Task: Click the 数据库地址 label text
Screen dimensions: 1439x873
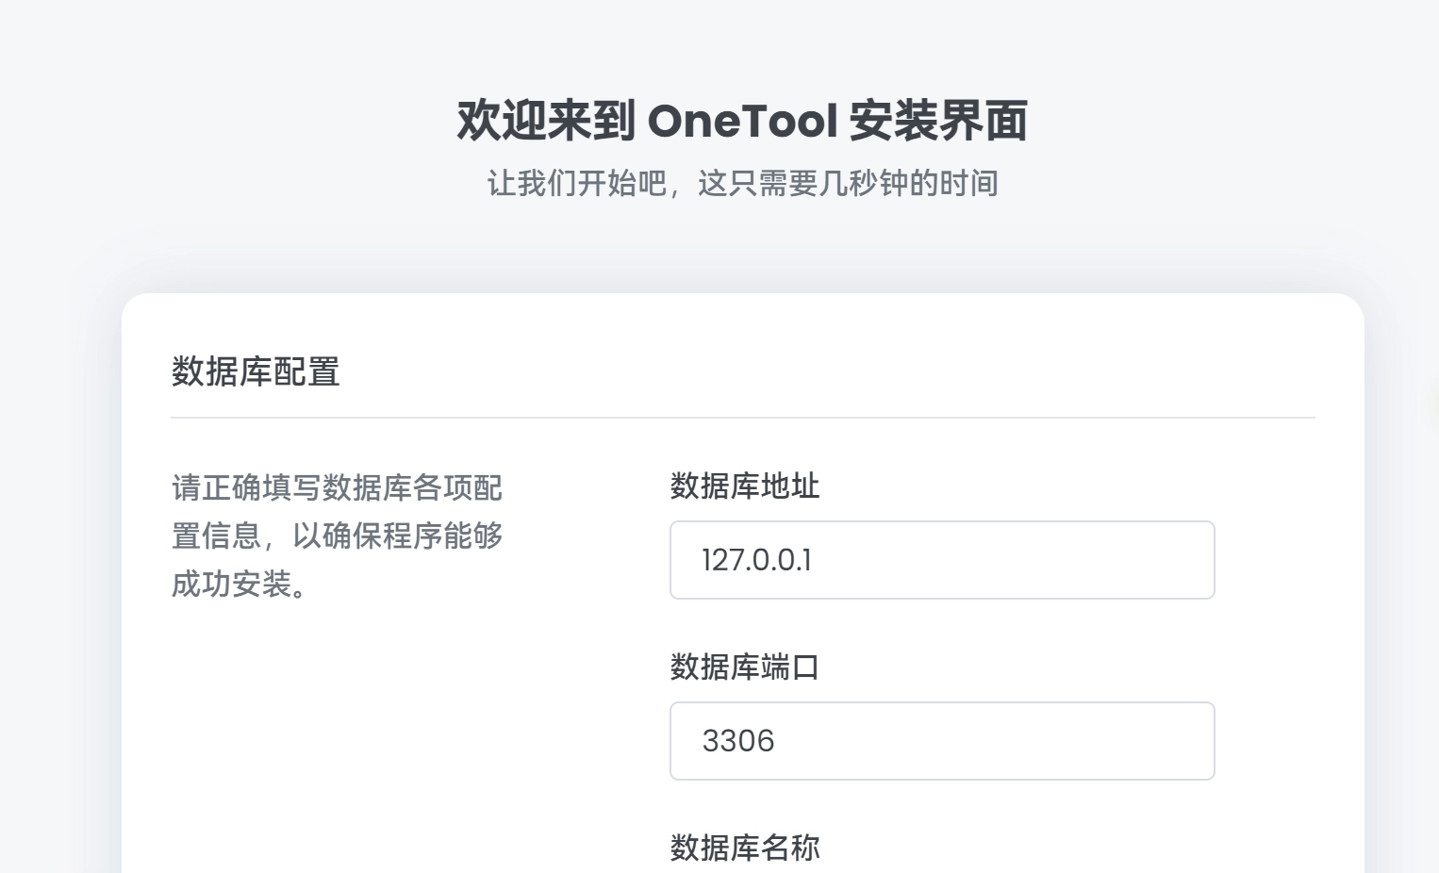Action: click(744, 486)
